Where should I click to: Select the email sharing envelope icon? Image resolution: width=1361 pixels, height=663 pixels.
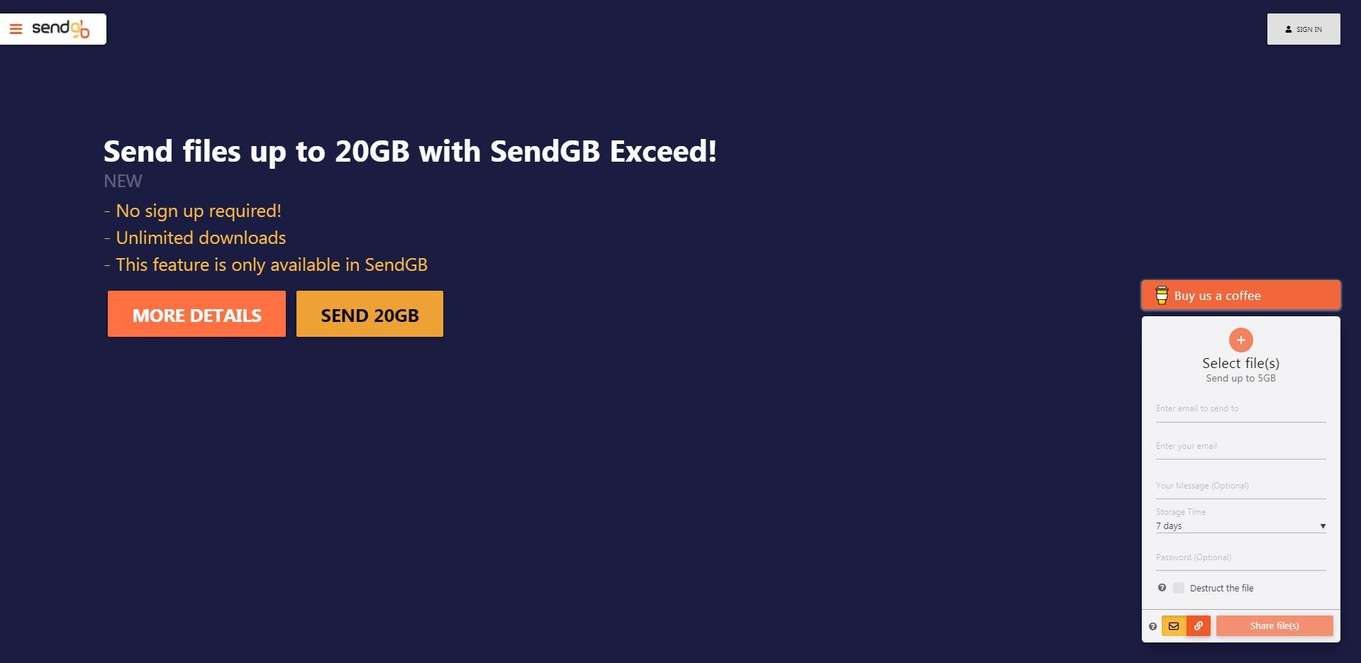click(x=1175, y=626)
